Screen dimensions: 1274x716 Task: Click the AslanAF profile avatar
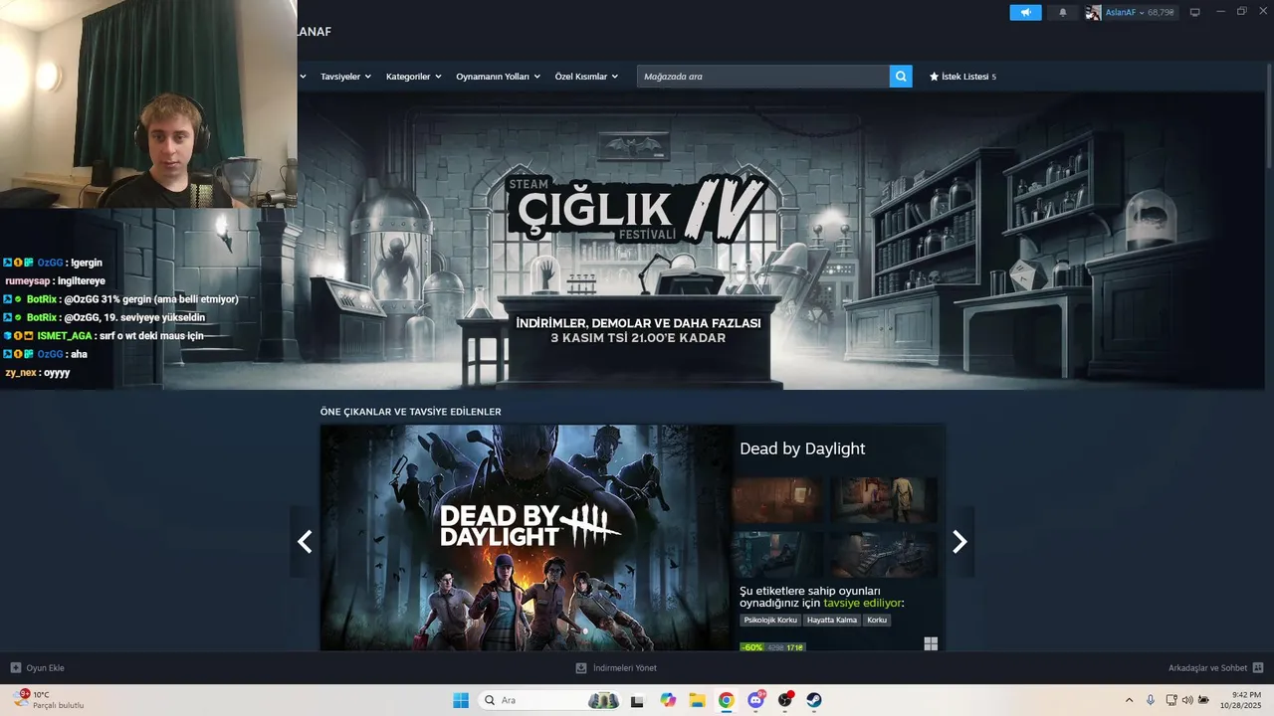point(1093,12)
